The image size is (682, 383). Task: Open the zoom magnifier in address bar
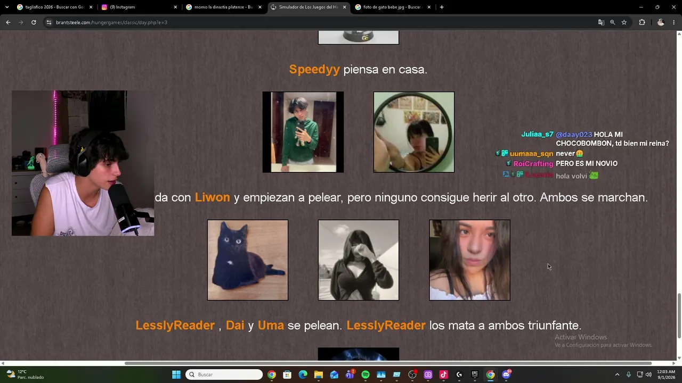[612, 22]
